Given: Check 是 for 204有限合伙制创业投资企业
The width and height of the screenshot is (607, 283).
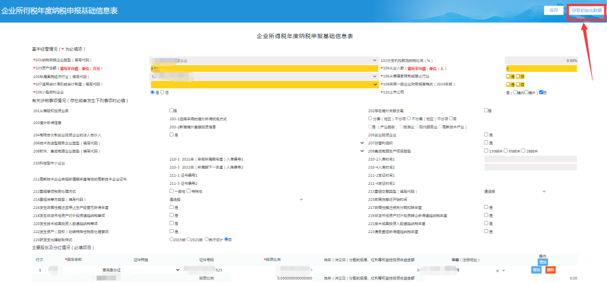Looking at the screenshot, I should click(x=171, y=135).
